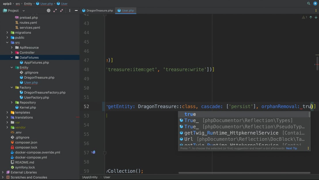
Task: Collapse the src folder
Action: click(x=7, y=43)
